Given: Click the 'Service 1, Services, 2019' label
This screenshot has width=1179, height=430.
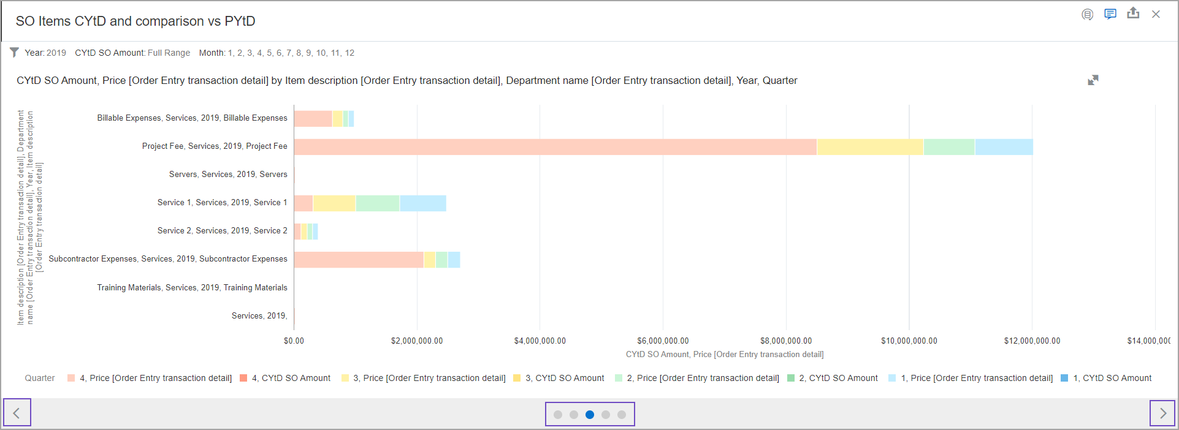Looking at the screenshot, I should pyautogui.click(x=222, y=202).
